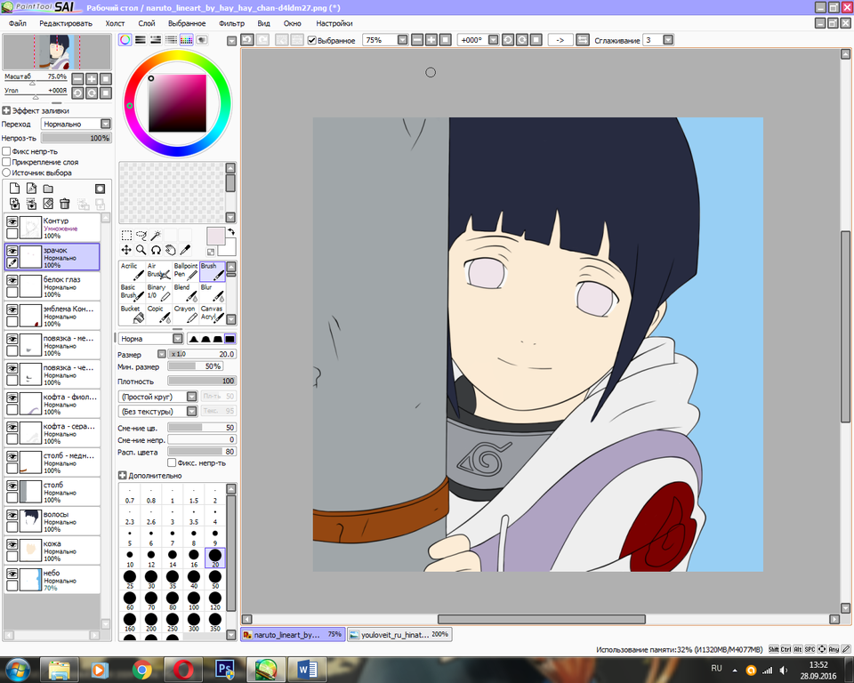
Task: Open the Photoshop icon in the taskbar
Action: click(x=224, y=670)
